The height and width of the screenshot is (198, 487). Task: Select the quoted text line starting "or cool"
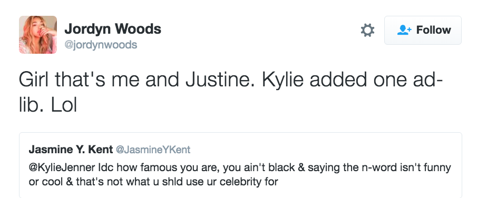click(153, 182)
